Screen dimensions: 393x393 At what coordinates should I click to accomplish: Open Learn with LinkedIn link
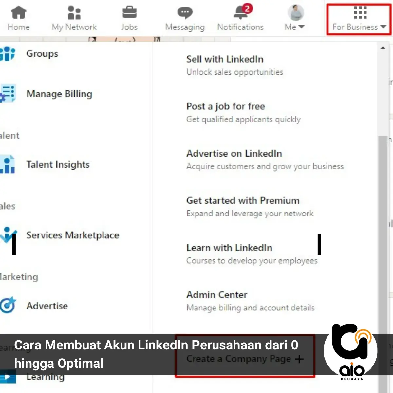coord(229,248)
